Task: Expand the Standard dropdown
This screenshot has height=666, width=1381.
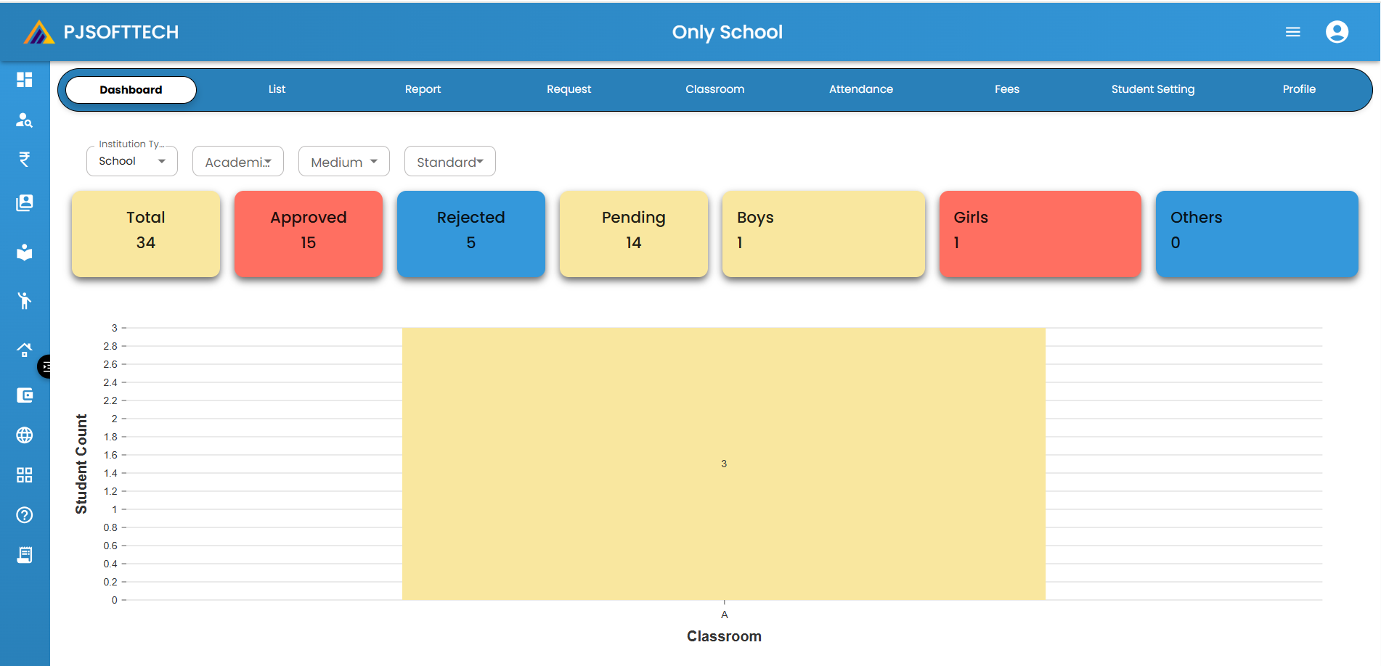Action: 450,161
